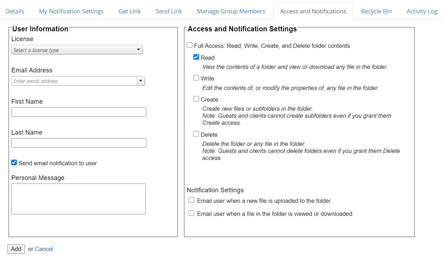
Task: Go to the Get Link tab
Action: (x=130, y=11)
